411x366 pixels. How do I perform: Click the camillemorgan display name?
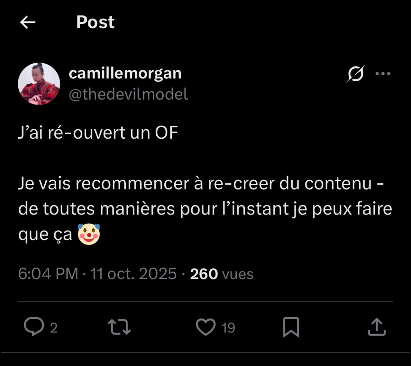pos(125,73)
